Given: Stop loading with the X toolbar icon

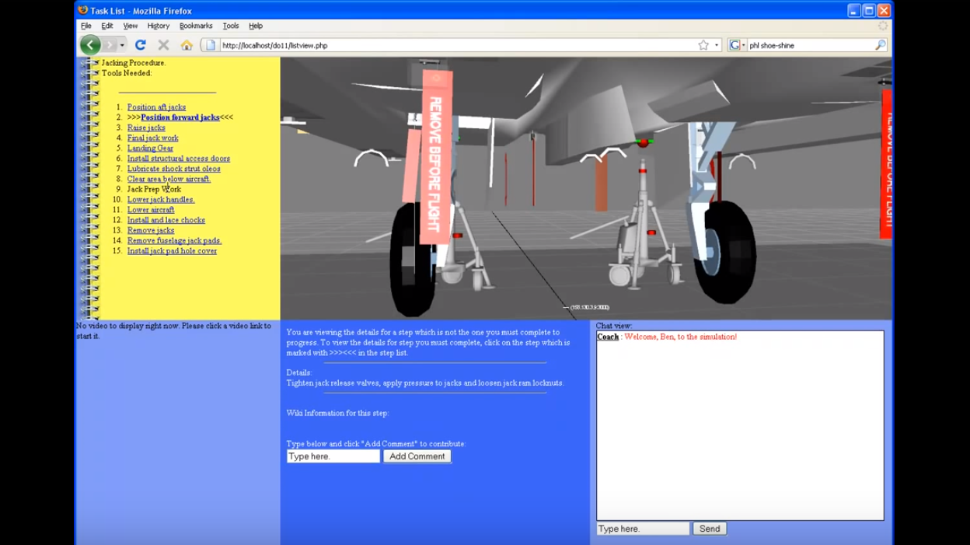Looking at the screenshot, I should (163, 45).
